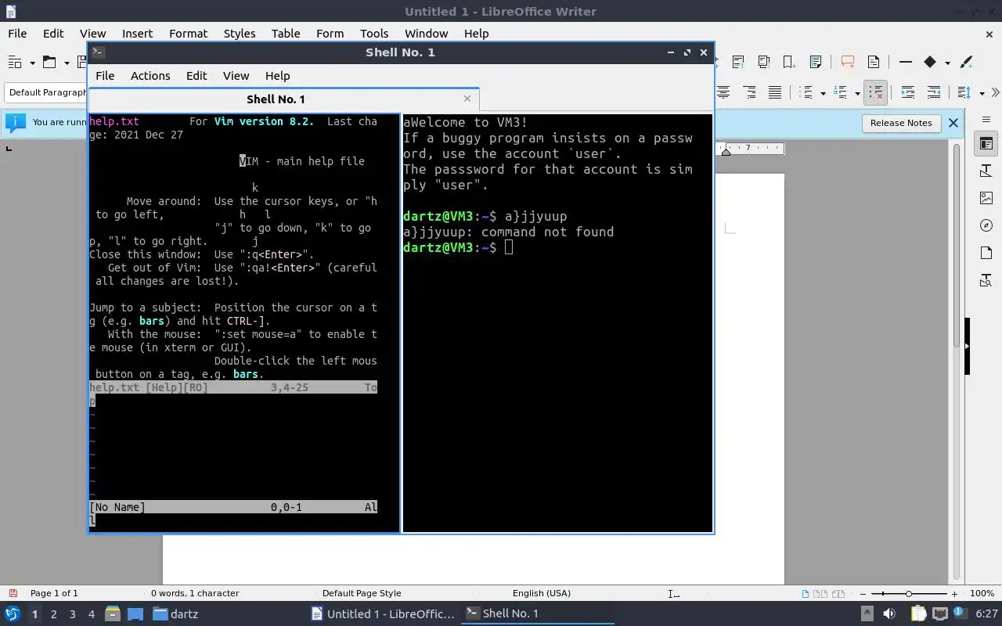1002x626 pixels.
Task: Open the Actions menu in Shell window
Action: coord(150,76)
